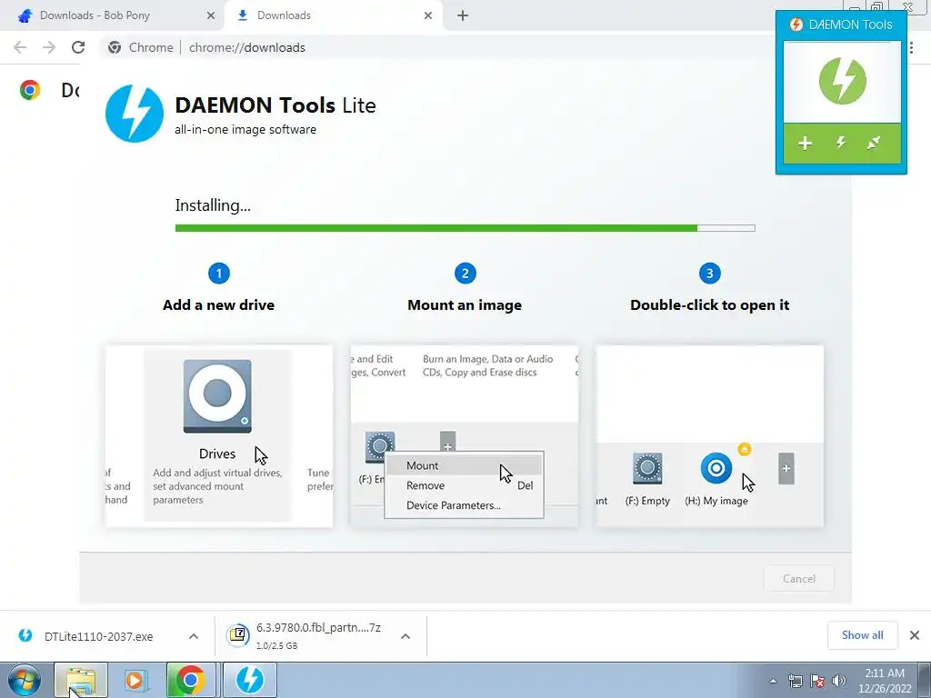Click the 'Burn an Image, Data or Audio' text
Image resolution: width=931 pixels, height=698 pixels.
(x=487, y=358)
